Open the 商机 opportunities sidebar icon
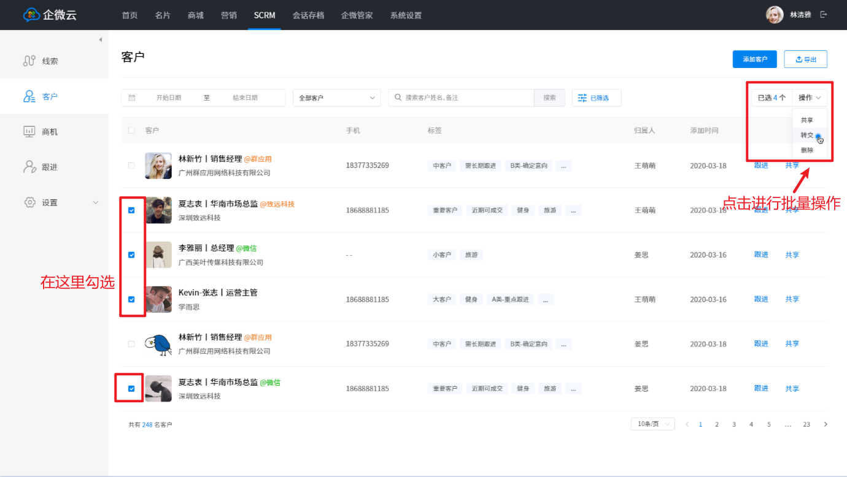Screen dimensions: 847x477 tap(29, 132)
